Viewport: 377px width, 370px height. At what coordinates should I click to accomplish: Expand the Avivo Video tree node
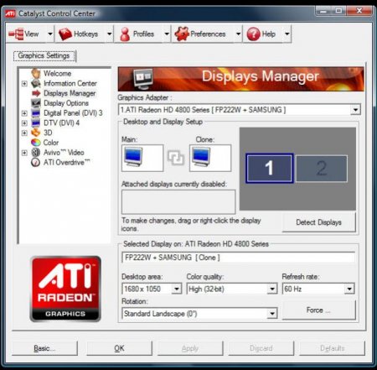[24, 153]
